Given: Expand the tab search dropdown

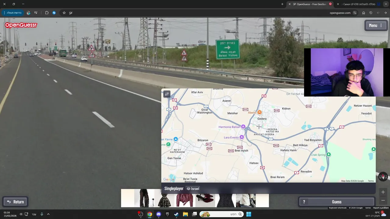Looking at the screenshot, I should (x=386, y=4).
